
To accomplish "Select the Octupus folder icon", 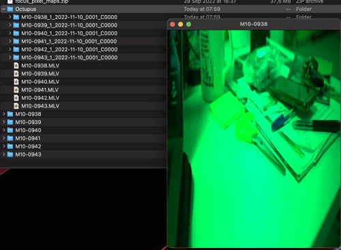I will point(10,9).
